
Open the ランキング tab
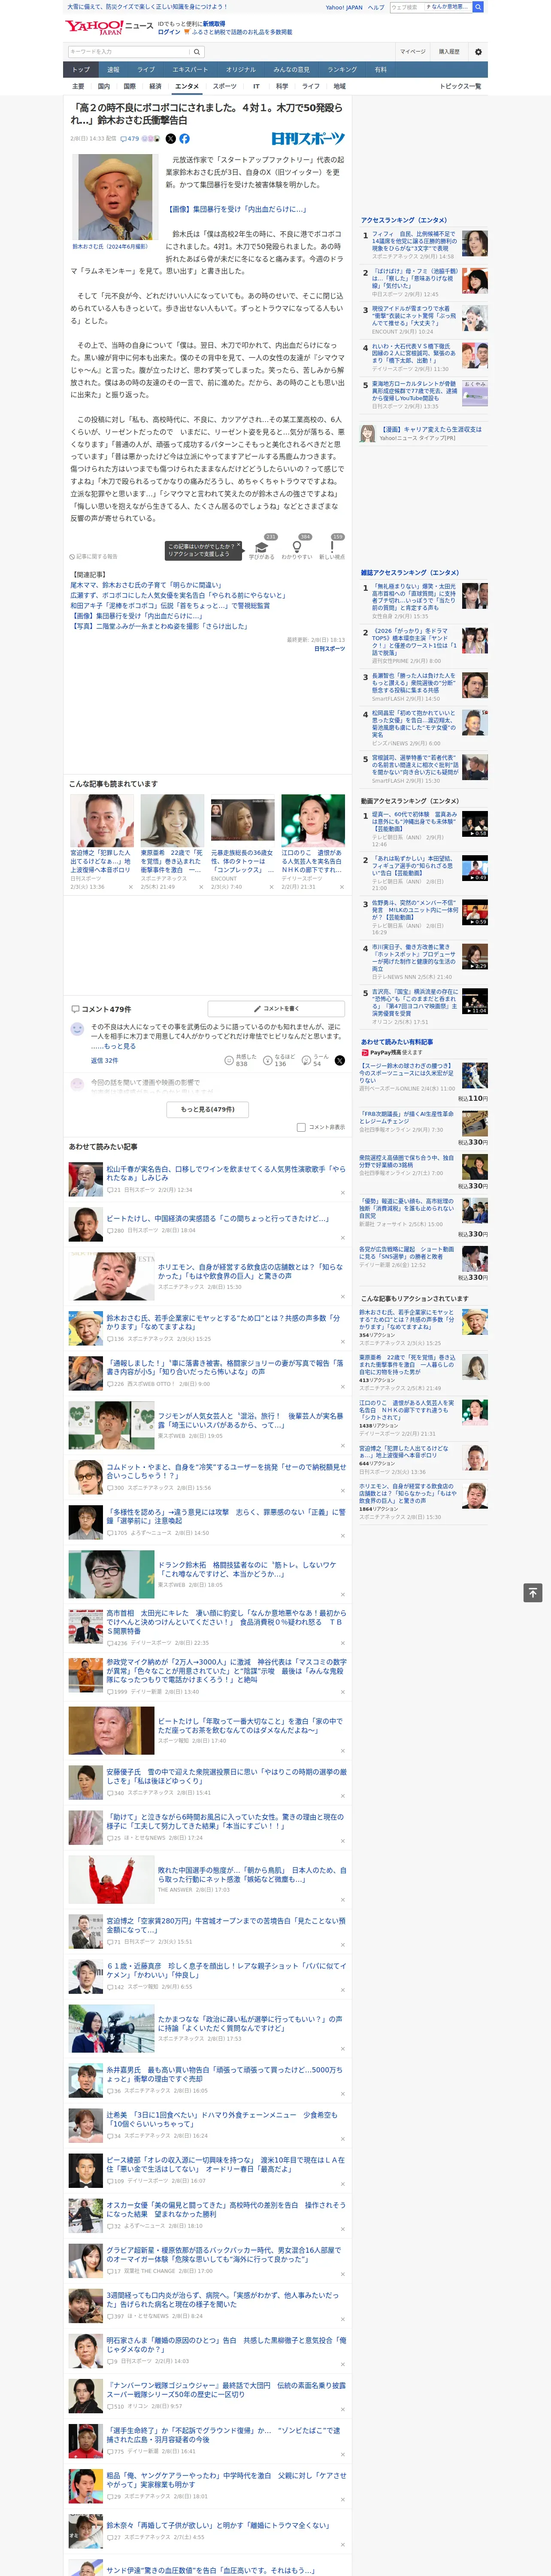click(342, 70)
